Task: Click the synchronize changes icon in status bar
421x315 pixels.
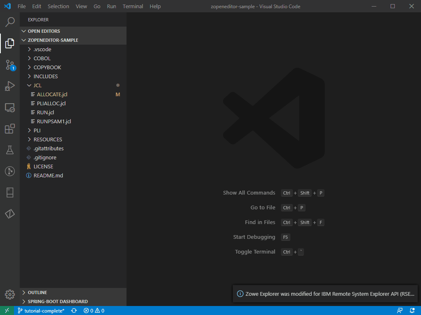Action: point(74,311)
